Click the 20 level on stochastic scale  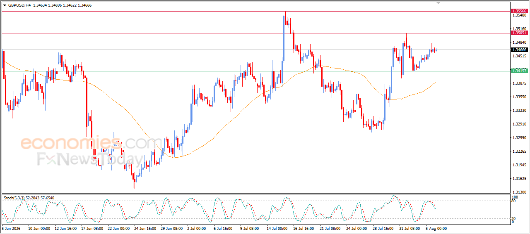click(x=514, y=218)
